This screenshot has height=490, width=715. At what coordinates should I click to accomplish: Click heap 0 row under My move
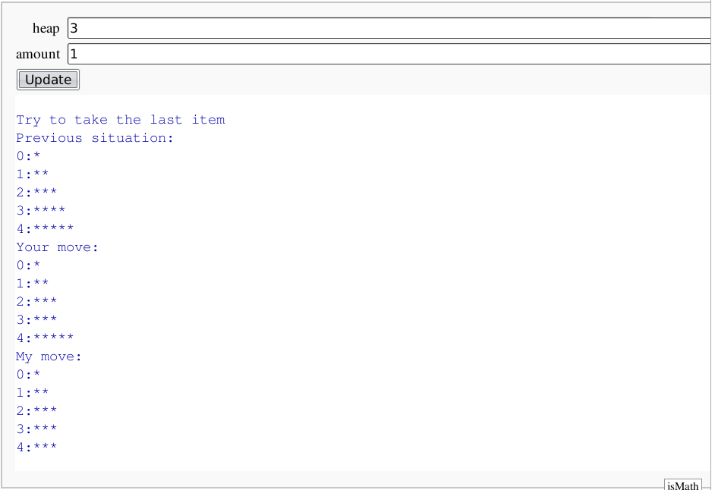click(28, 375)
